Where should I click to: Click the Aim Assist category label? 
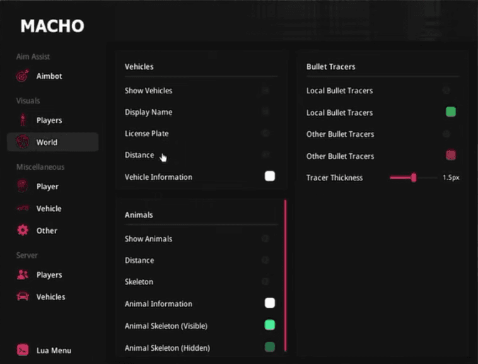33,57
